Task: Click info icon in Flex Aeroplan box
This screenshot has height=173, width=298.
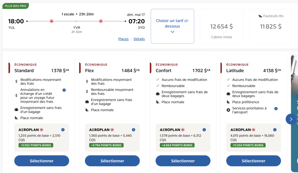Action: coord(134,130)
